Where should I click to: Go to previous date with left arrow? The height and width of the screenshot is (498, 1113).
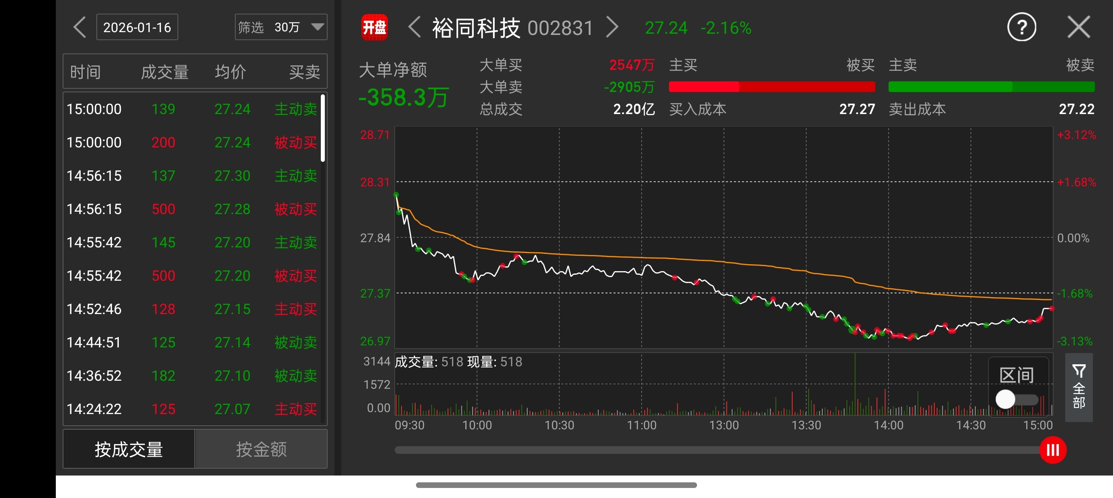pyautogui.click(x=79, y=28)
